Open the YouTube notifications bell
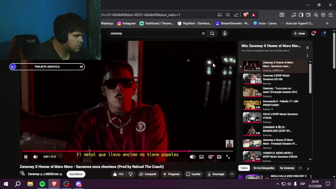The height and width of the screenshot is (189, 336). [x=313, y=33]
